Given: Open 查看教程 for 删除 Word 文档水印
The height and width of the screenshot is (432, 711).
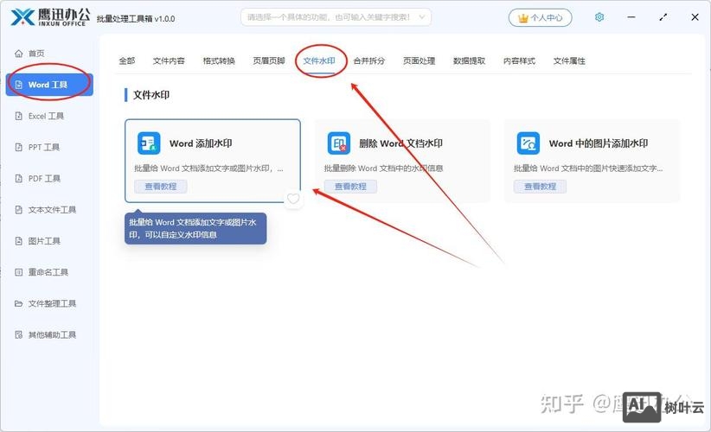Looking at the screenshot, I should pos(350,186).
